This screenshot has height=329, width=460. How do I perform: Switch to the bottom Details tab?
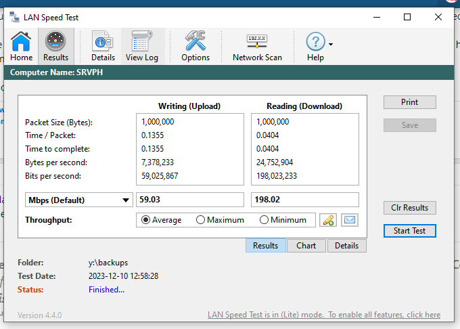(x=347, y=245)
